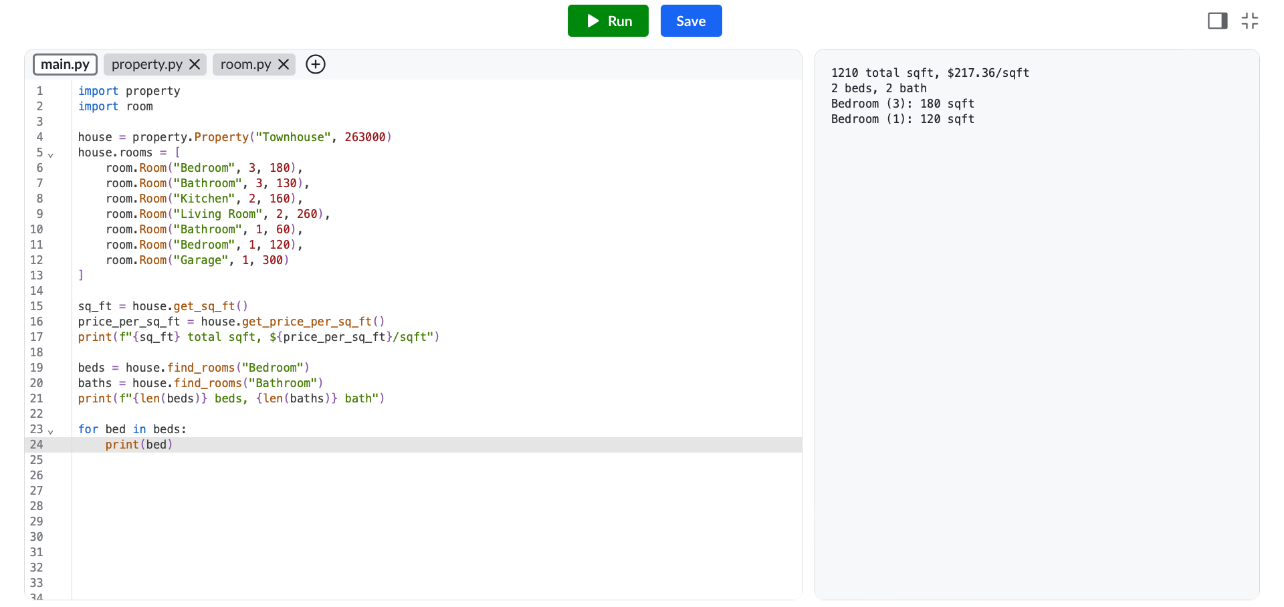1284x607 pixels.
Task: Add a new file tab
Action: [316, 64]
